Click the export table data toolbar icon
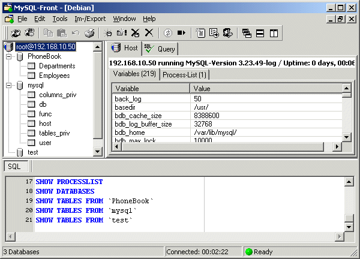Viewport: 360px width, 259px height. 214,33
